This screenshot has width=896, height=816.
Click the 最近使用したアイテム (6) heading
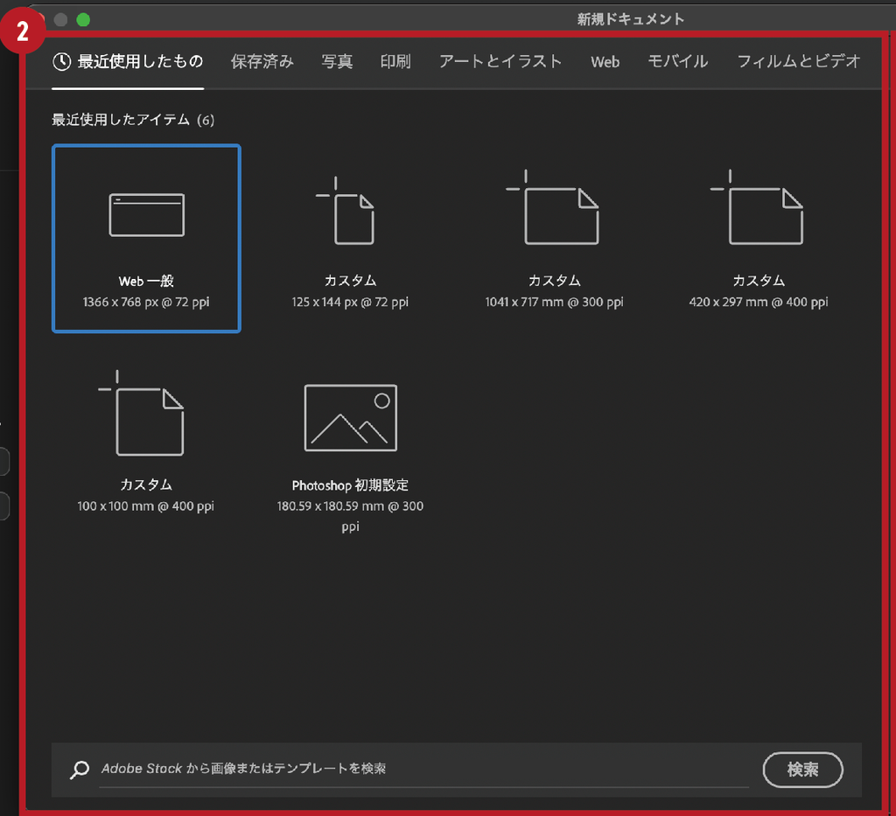point(133,120)
